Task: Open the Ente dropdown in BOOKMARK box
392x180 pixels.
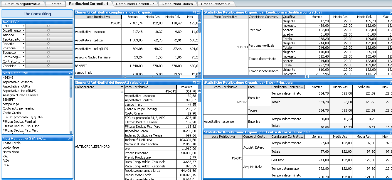Action: (23, 26)
